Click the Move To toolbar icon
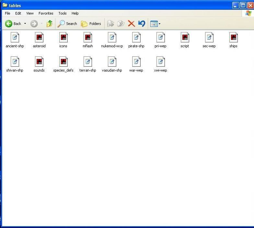The image size is (254, 228). (110, 24)
